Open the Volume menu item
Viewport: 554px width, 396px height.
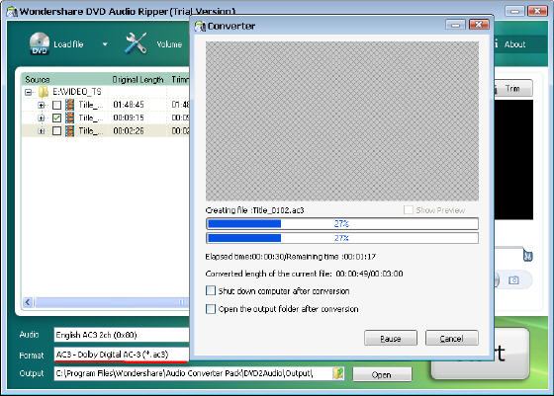coord(169,44)
